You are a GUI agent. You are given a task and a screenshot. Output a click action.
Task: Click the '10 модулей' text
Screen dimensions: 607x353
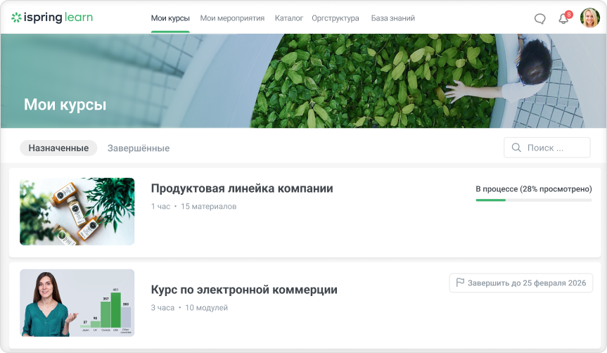click(206, 308)
